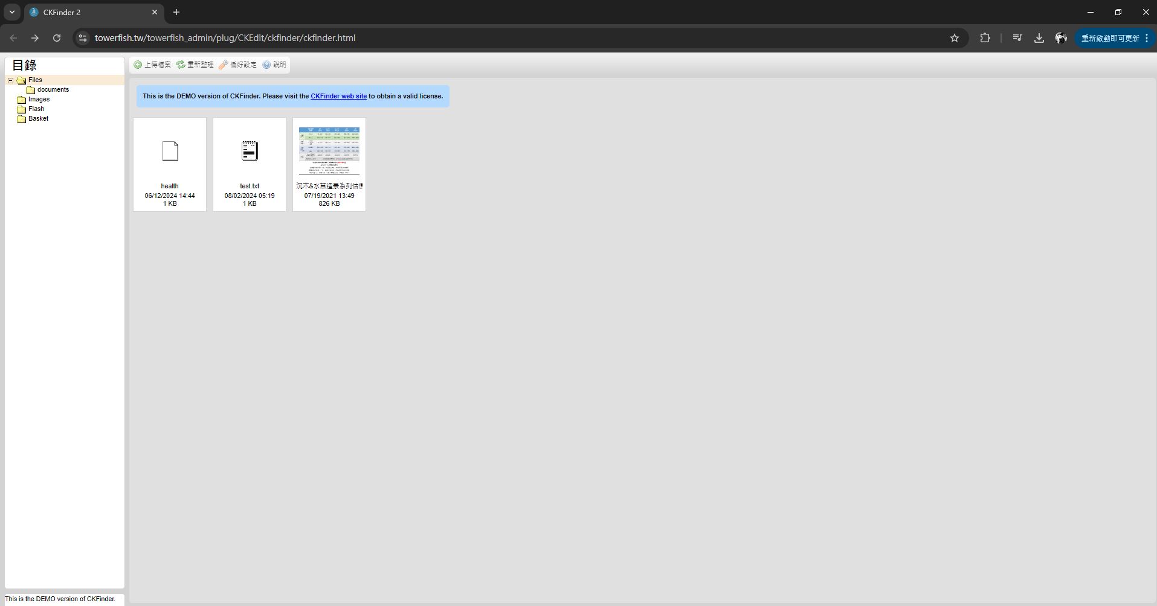This screenshot has height=606, width=1157.
Task: Open the Basket folder
Action: (38, 118)
